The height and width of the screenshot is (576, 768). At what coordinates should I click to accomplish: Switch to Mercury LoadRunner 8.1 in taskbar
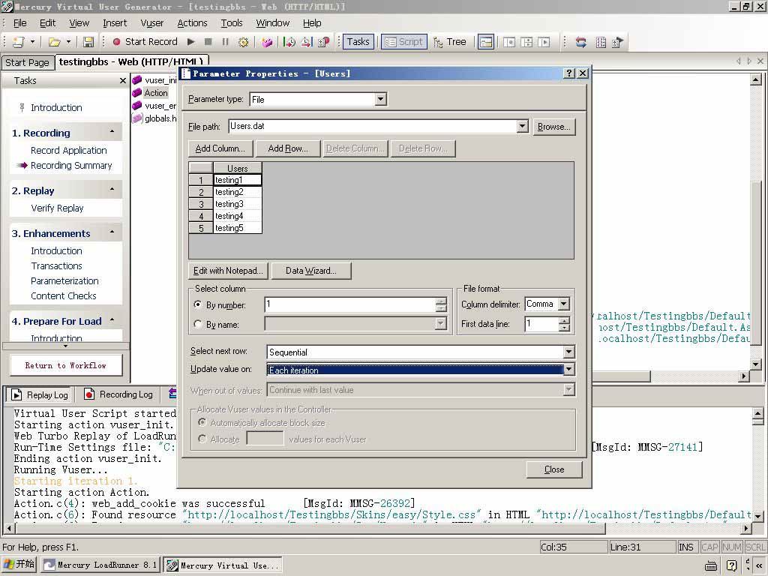click(101, 565)
